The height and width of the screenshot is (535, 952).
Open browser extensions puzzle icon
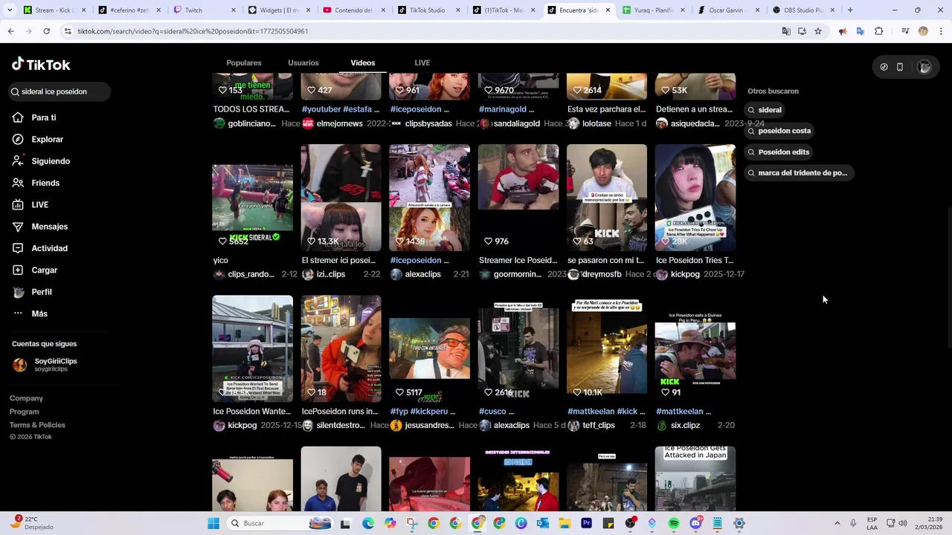(879, 31)
